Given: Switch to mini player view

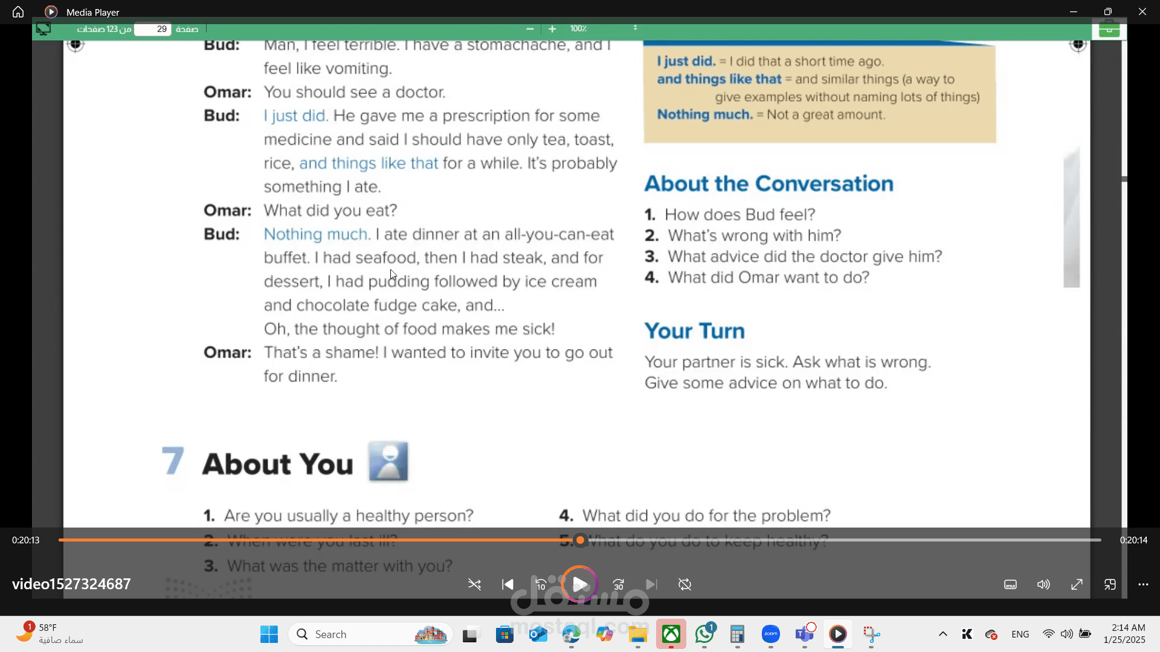Looking at the screenshot, I should 1110,584.
